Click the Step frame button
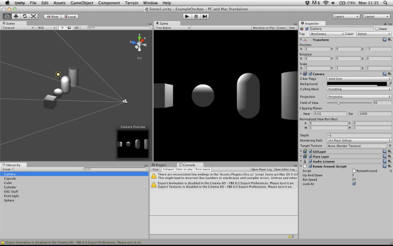 point(204,17)
